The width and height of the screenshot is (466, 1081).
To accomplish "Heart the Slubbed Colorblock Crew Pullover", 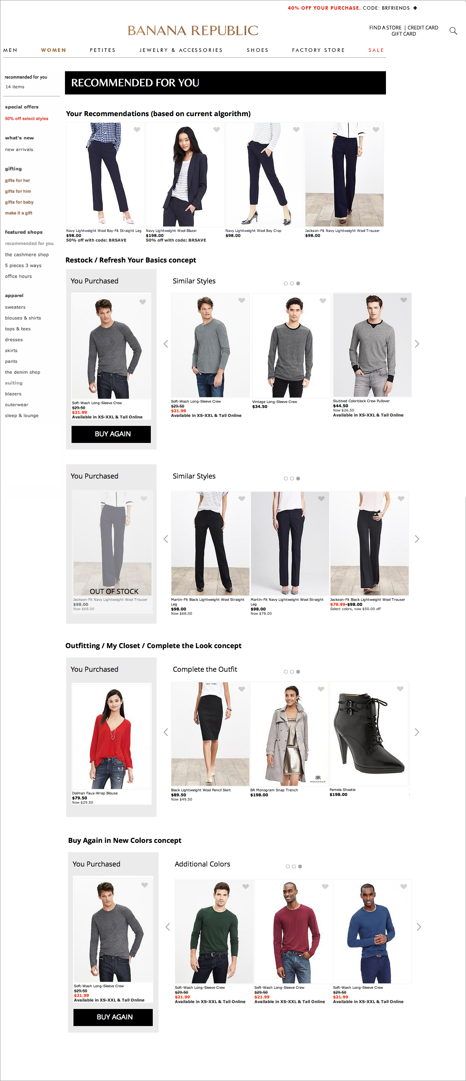I will click(404, 300).
